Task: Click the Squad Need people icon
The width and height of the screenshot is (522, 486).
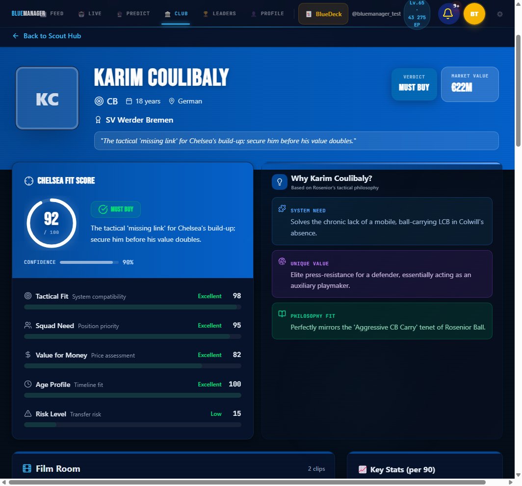Action: coord(28,325)
